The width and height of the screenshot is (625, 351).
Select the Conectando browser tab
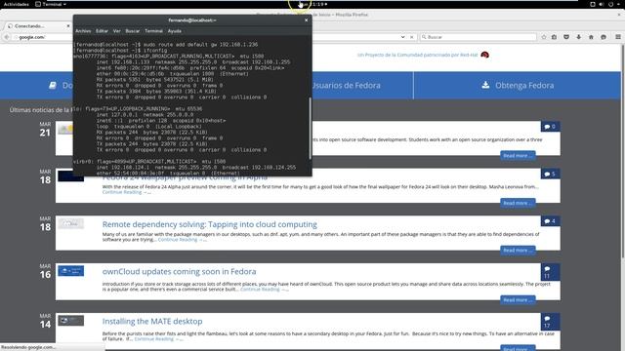(39, 26)
